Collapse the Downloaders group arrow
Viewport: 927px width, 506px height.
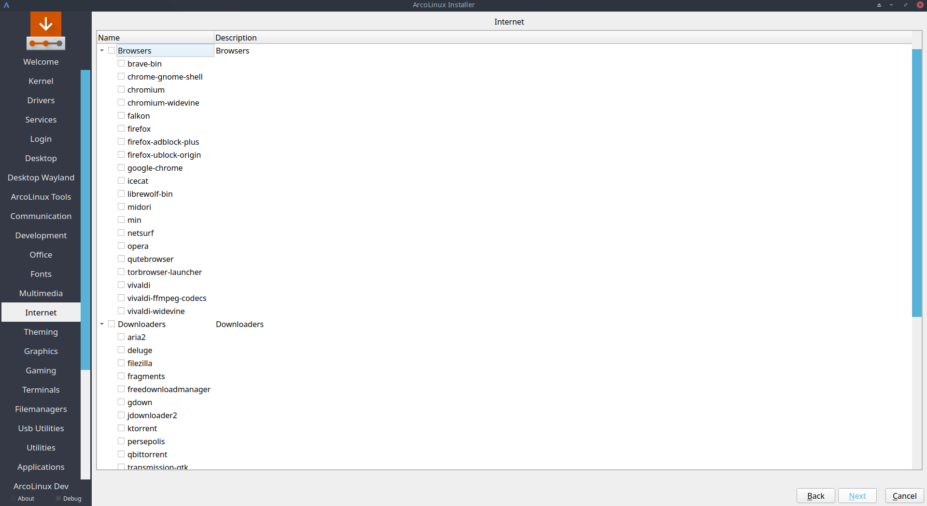point(102,324)
